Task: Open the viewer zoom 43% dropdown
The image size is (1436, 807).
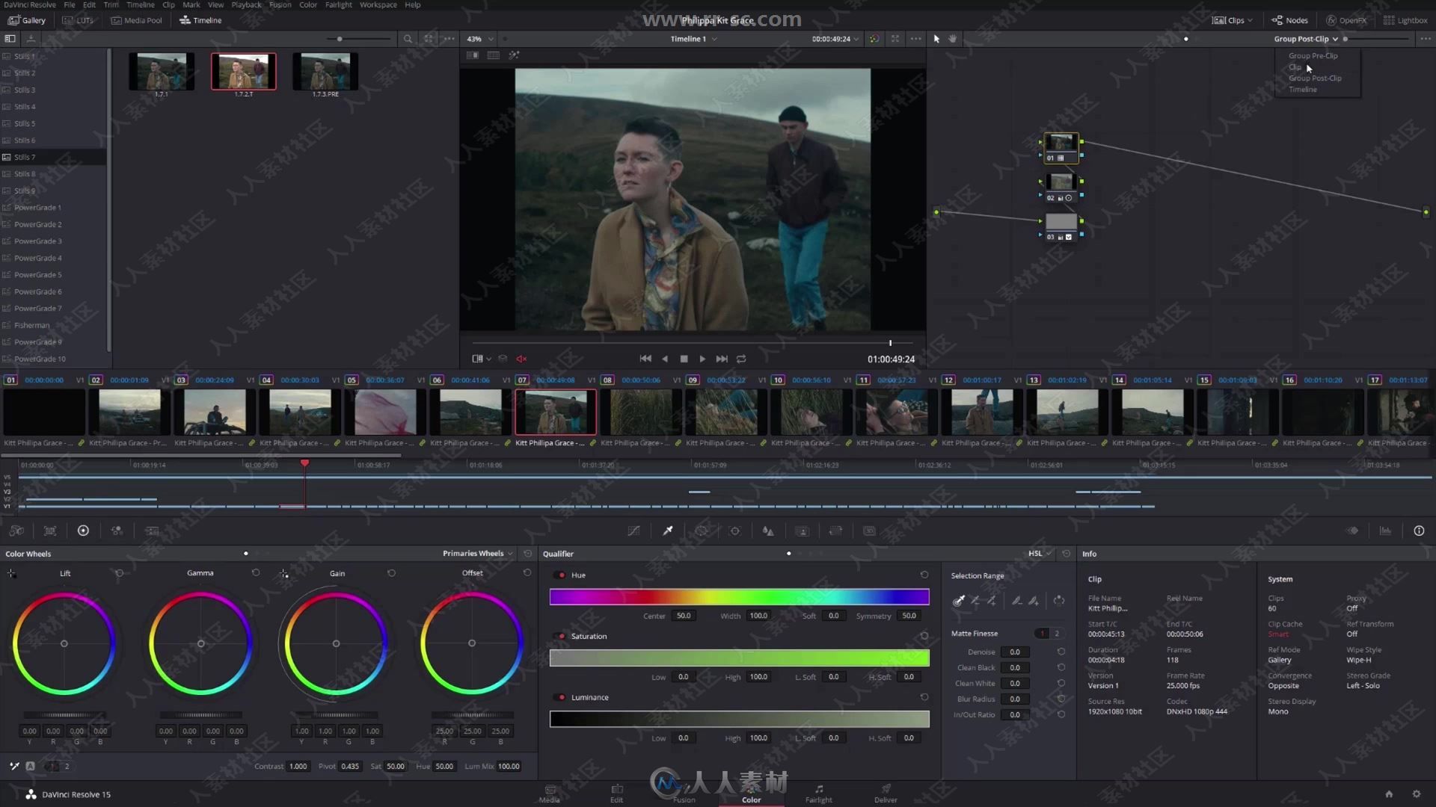Action: [480, 39]
